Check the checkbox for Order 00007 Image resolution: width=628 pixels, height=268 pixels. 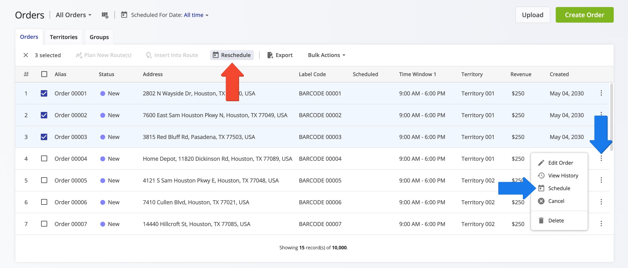[x=44, y=224]
